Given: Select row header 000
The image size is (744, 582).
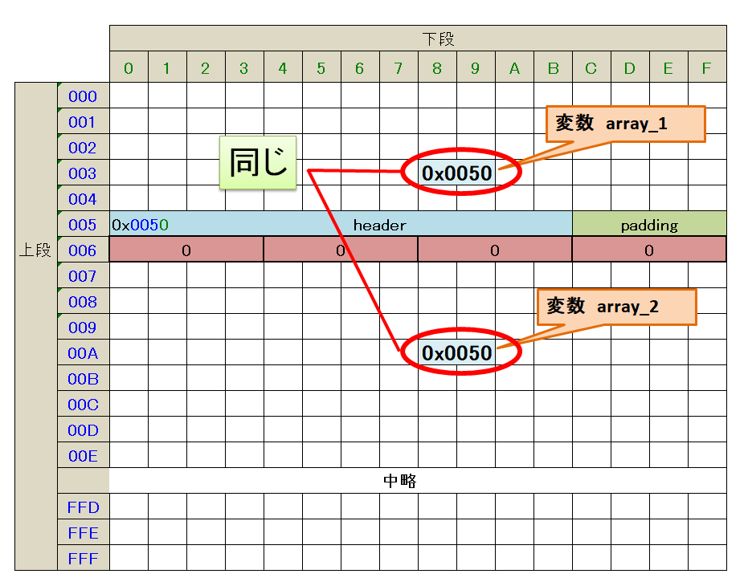Looking at the screenshot, I should click(x=83, y=97).
